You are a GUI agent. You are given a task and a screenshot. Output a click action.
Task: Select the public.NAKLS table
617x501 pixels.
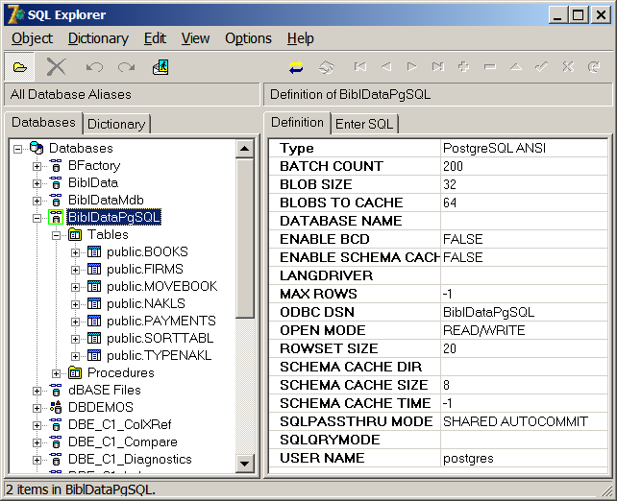click(145, 303)
